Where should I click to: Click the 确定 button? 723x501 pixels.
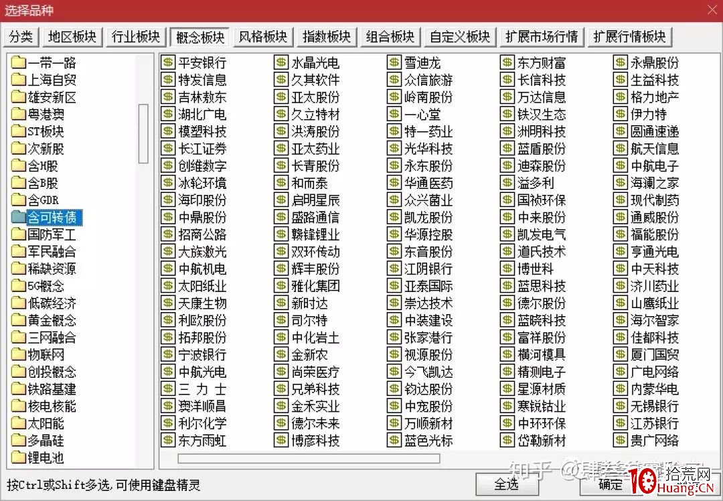click(610, 484)
